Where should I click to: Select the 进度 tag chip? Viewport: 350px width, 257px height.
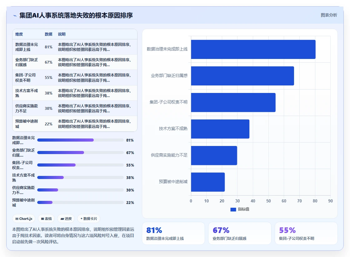[66, 219]
